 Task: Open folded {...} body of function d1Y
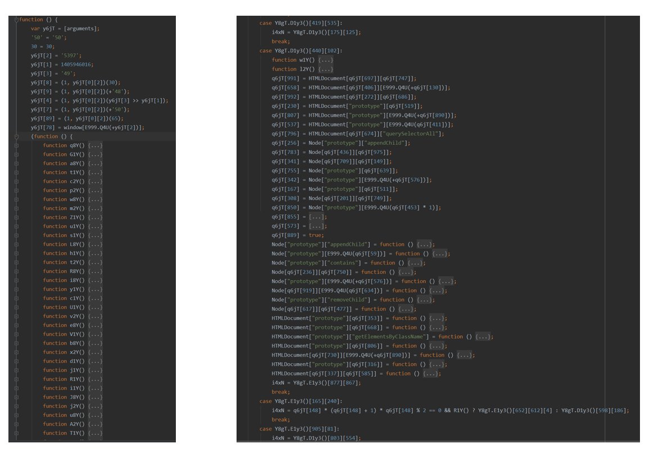coord(95,362)
